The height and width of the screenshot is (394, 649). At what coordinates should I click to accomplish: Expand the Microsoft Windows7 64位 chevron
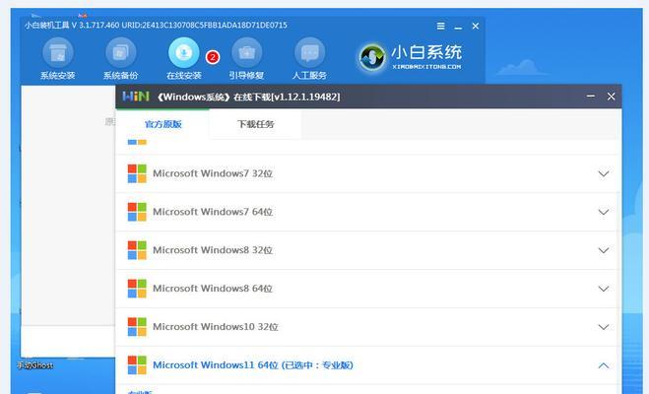(x=604, y=213)
